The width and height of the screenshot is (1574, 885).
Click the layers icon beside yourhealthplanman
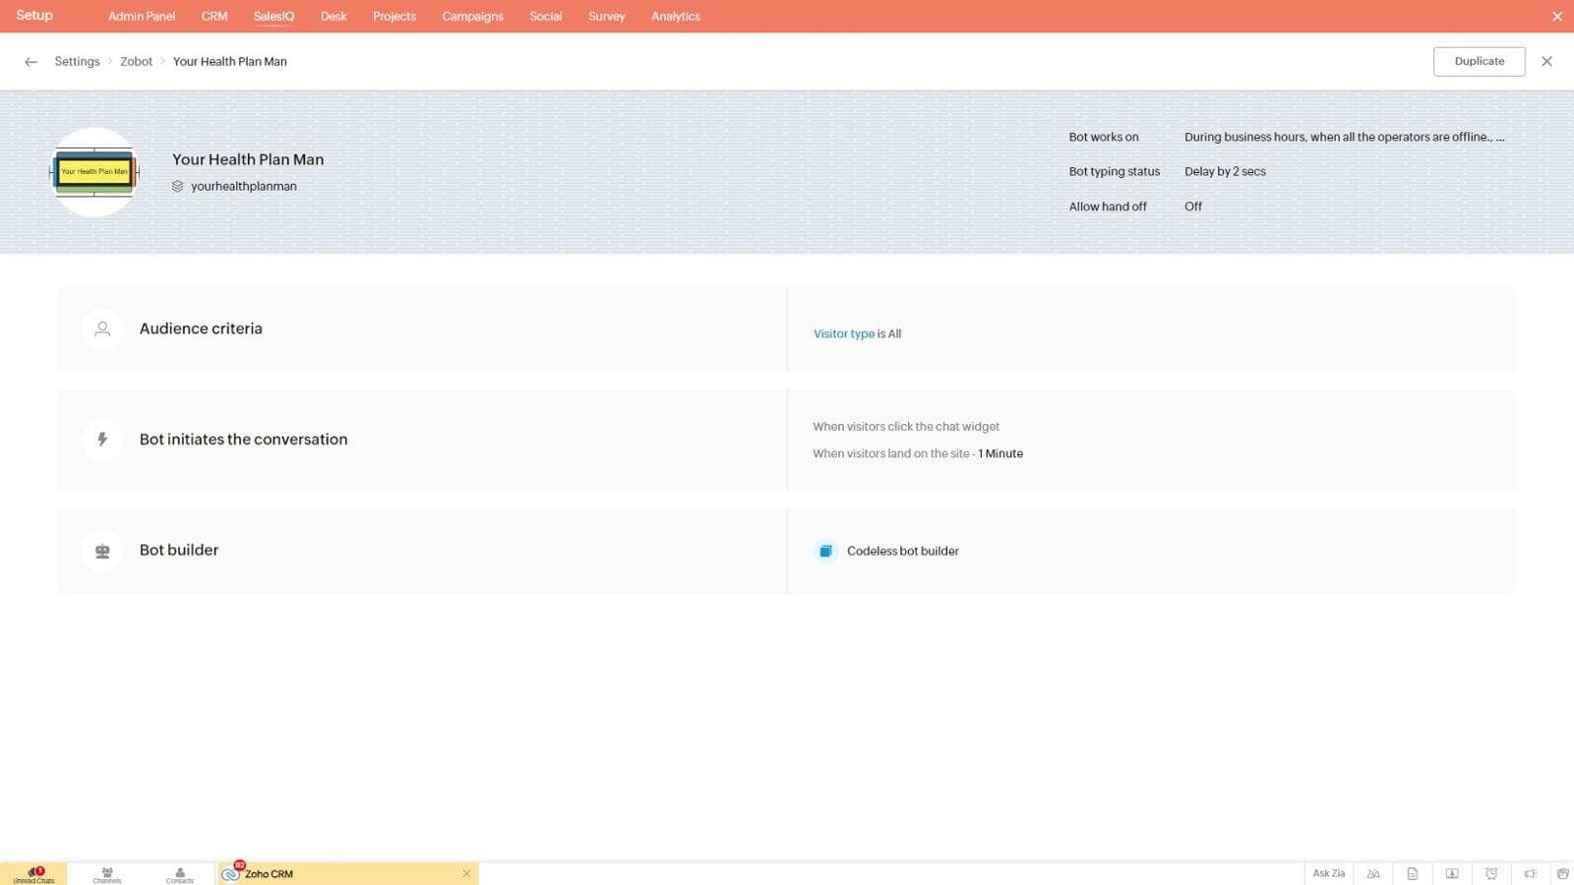click(178, 186)
